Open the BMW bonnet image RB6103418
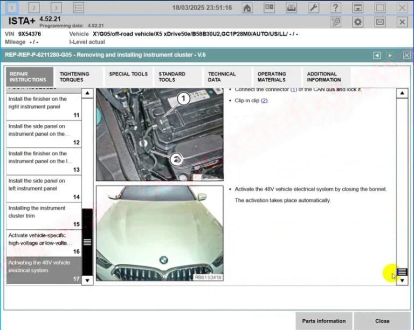Screen dimensions: 414x330 (x=160, y=233)
